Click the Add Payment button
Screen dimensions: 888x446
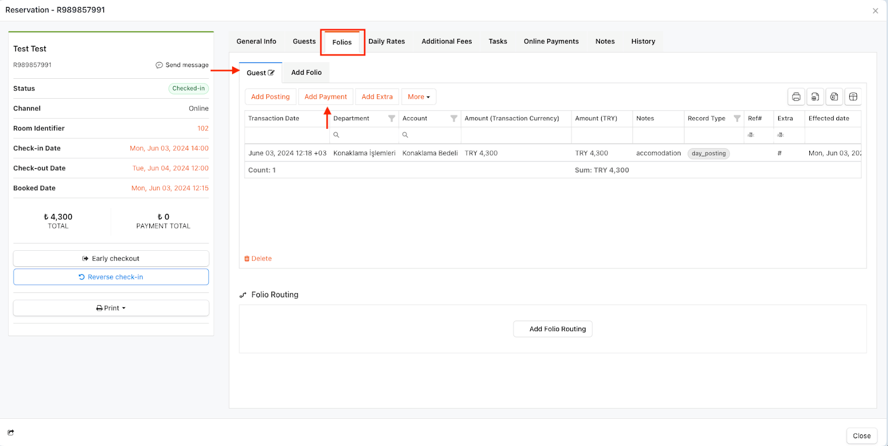(325, 97)
